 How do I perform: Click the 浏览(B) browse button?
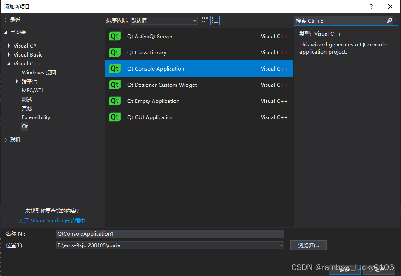tap(308, 245)
